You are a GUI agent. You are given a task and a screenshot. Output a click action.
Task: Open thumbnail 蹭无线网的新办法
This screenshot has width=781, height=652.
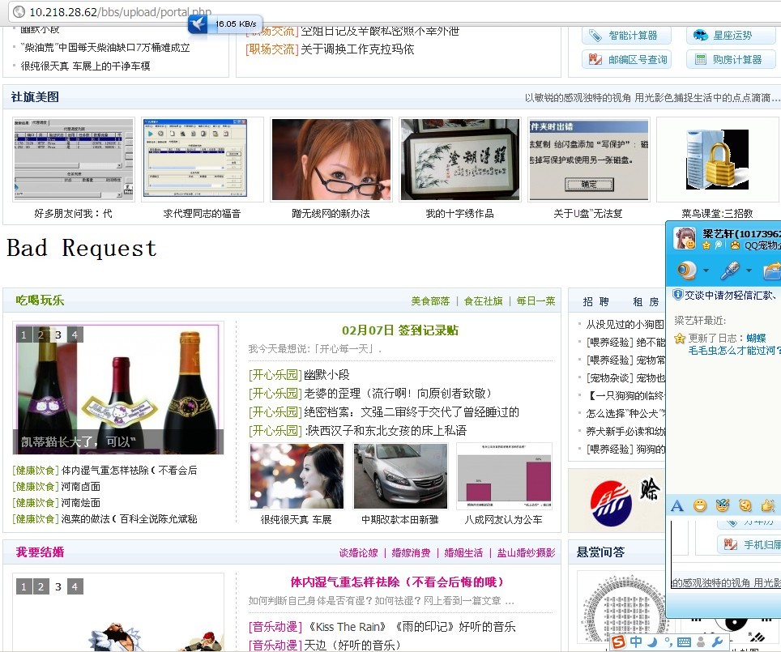point(331,160)
